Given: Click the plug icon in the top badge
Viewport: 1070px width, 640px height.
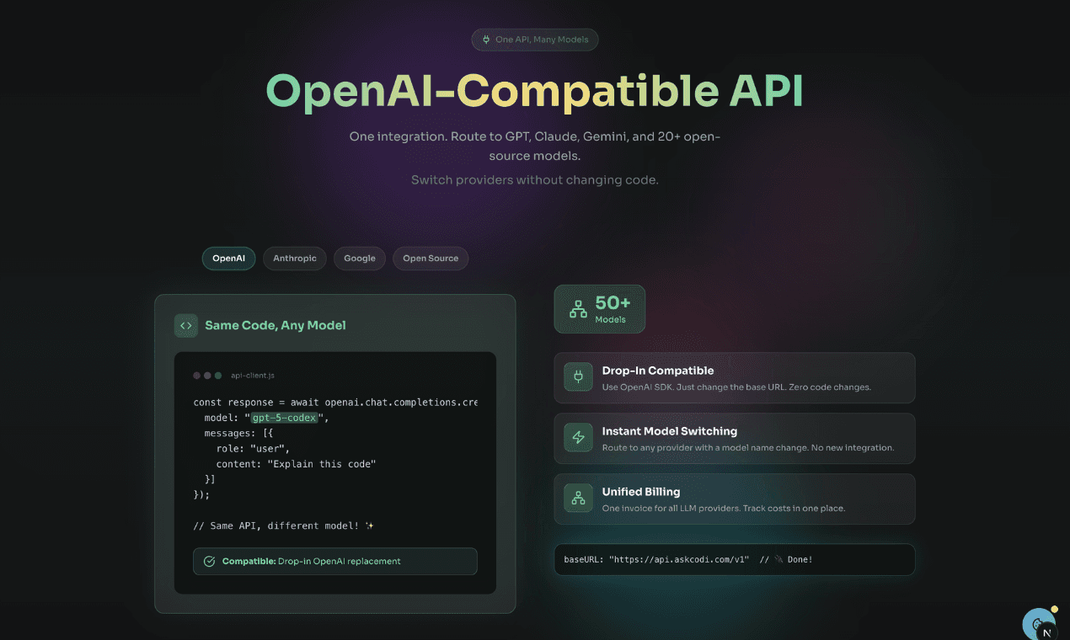Looking at the screenshot, I should click(x=486, y=40).
